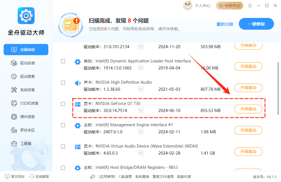This screenshot has width=281, height=182.
Task: Click the 官方网站 monitor icon
Action: click(7, 176)
